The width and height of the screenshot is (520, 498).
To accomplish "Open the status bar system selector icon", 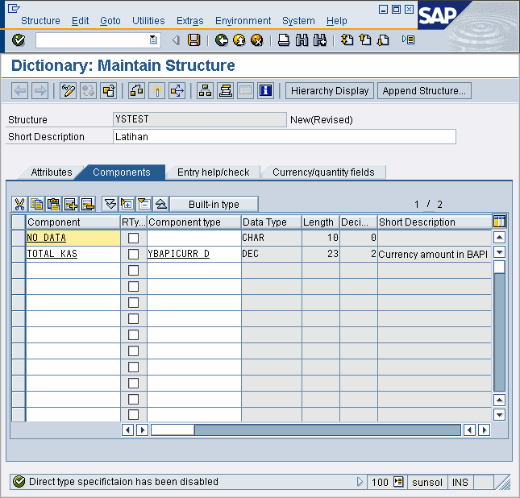I will tap(398, 481).
